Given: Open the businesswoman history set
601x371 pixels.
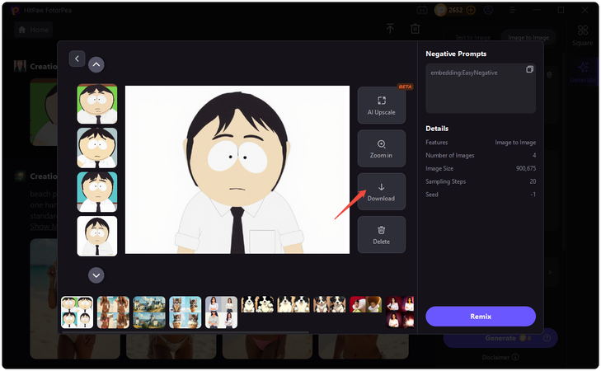Looking at the screenshot, I should pyautogui.click(x=221, y=312).
